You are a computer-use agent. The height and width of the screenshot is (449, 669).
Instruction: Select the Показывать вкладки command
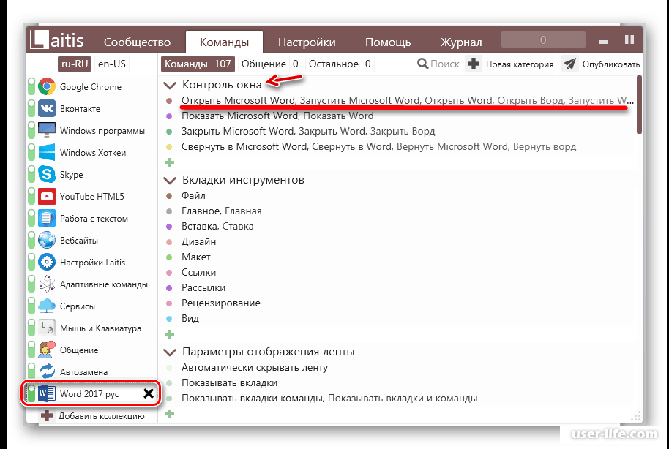pyautogui.click(x=229, y=382)
